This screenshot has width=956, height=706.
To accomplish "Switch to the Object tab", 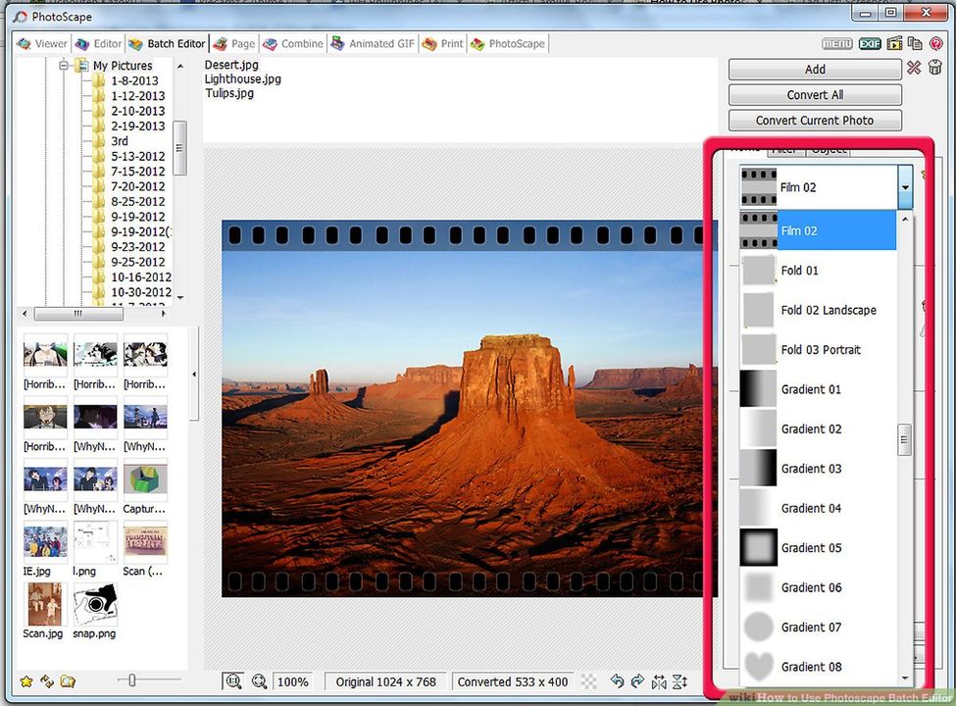I will [829, 149].
